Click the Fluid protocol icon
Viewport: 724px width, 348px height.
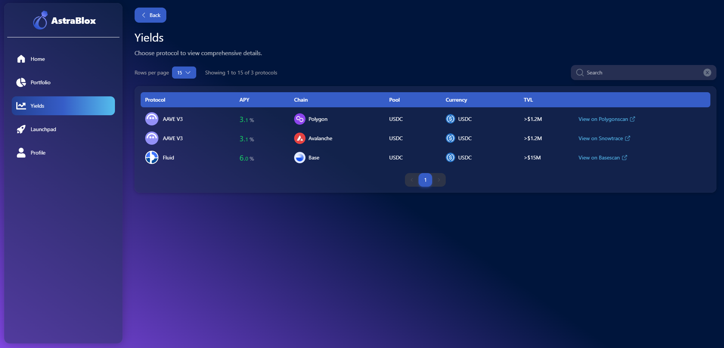(151, 158)
